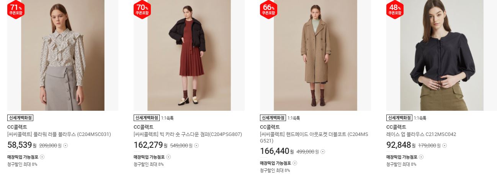The width and height of the screenshot is (497, 181).
Task: Open 레이스 업 블라우스 C212MSC042 title link
Action: coord(421,134)
